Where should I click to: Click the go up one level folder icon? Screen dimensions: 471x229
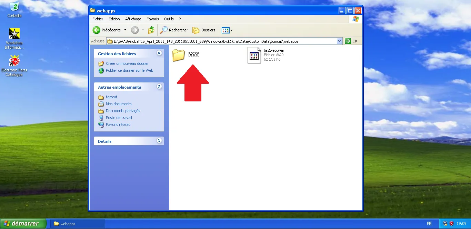(x=151, y=30)
